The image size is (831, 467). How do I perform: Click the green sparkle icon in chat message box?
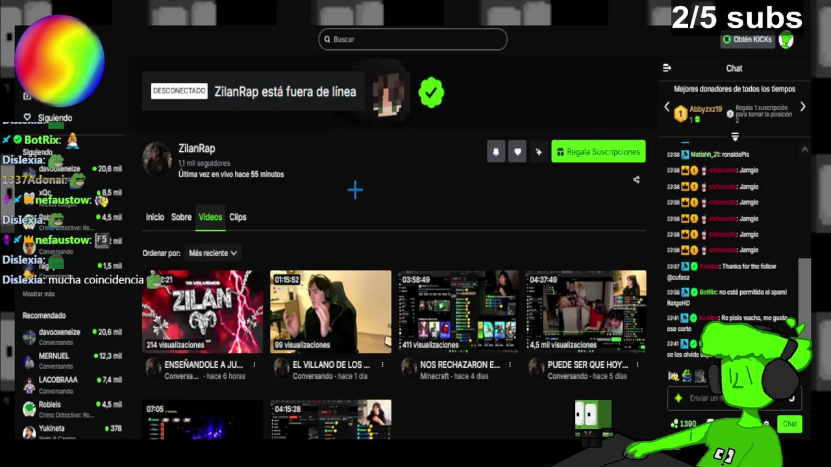(x=678, y=398)
